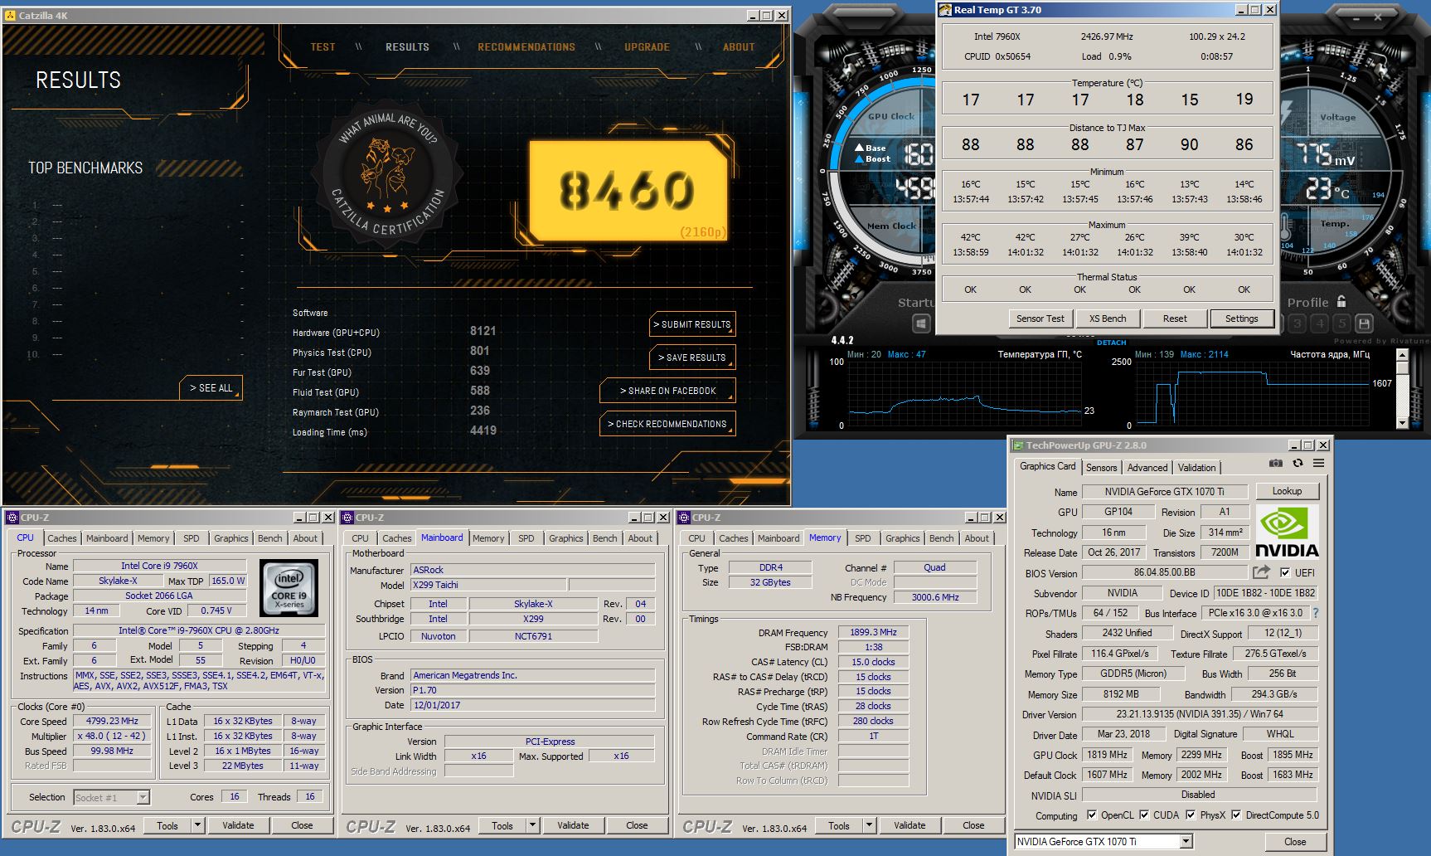Click the BIOS export share icon in GPU-Z

1260,572
